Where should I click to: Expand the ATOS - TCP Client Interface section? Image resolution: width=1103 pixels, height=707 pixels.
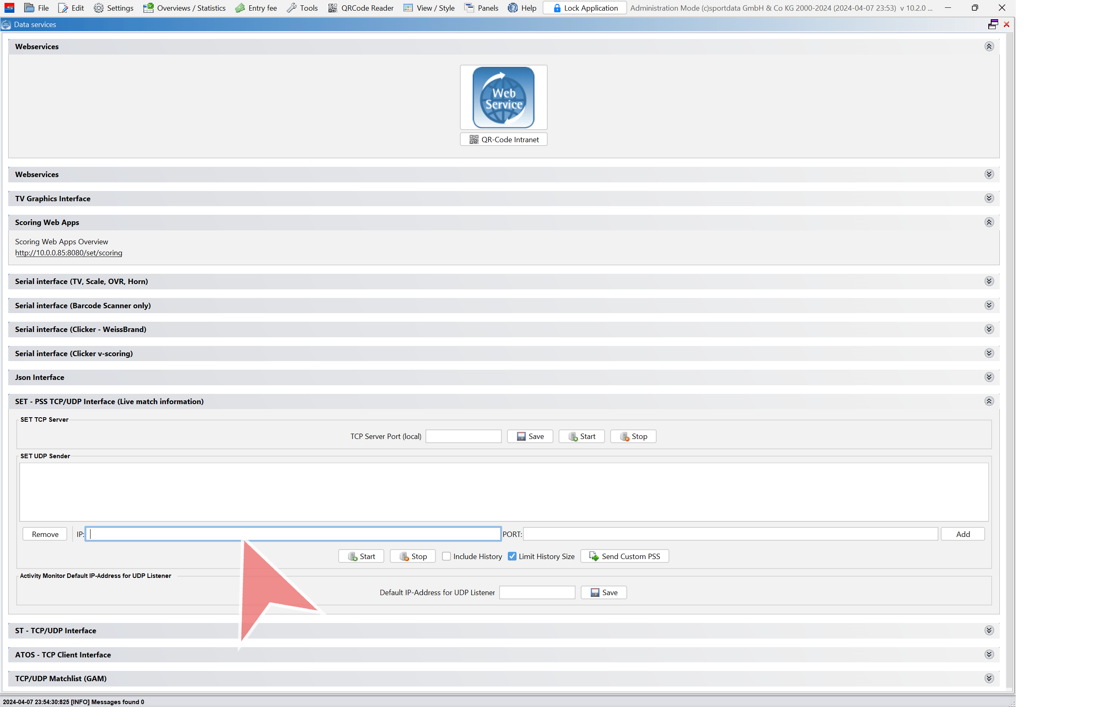[989, 654]
